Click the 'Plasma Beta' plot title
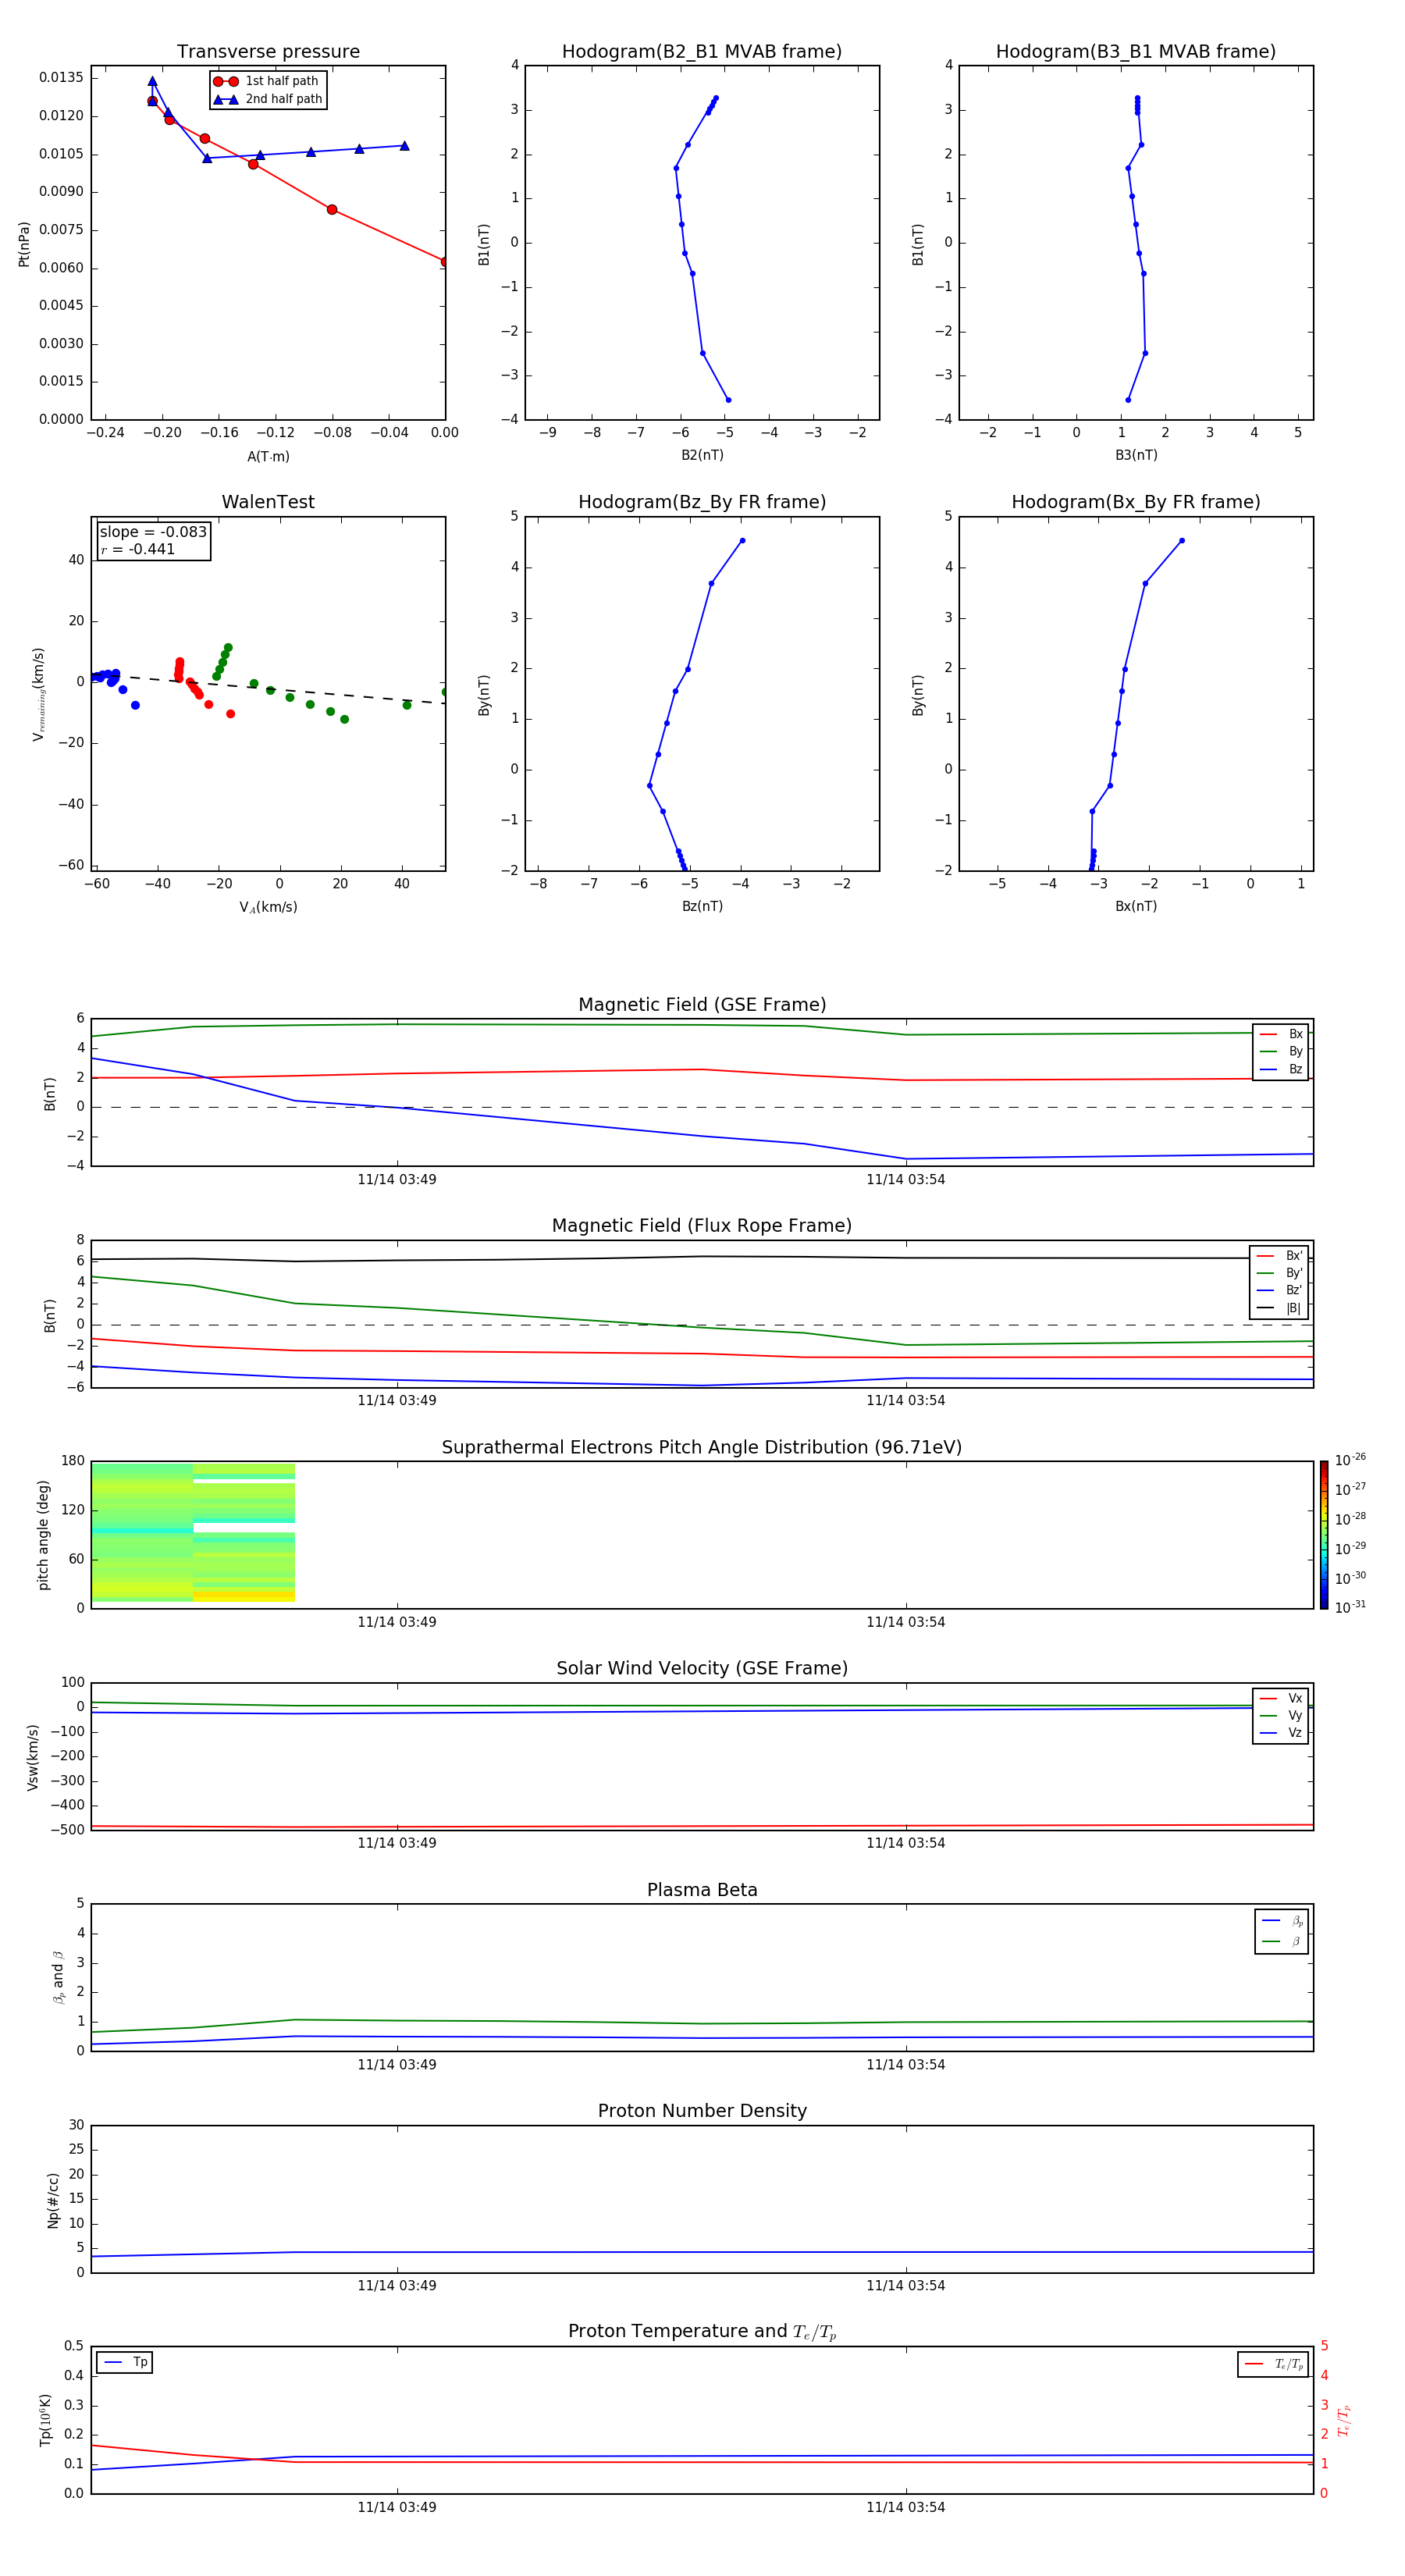 (702, 1890)
